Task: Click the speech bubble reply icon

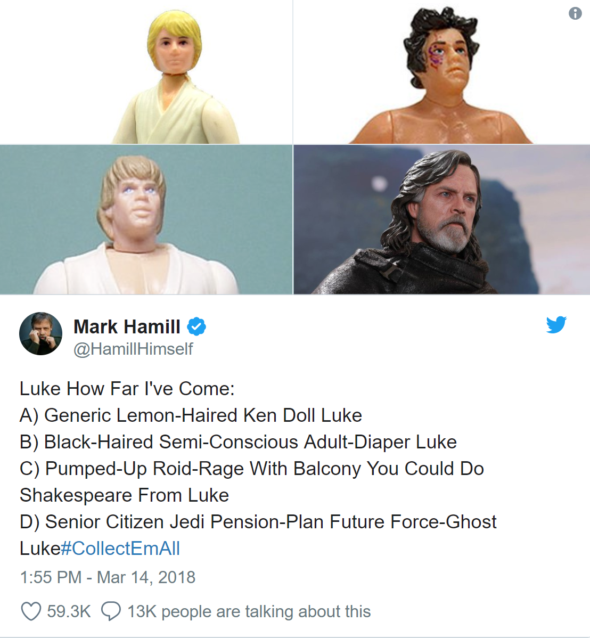Action: click(111, 611)
